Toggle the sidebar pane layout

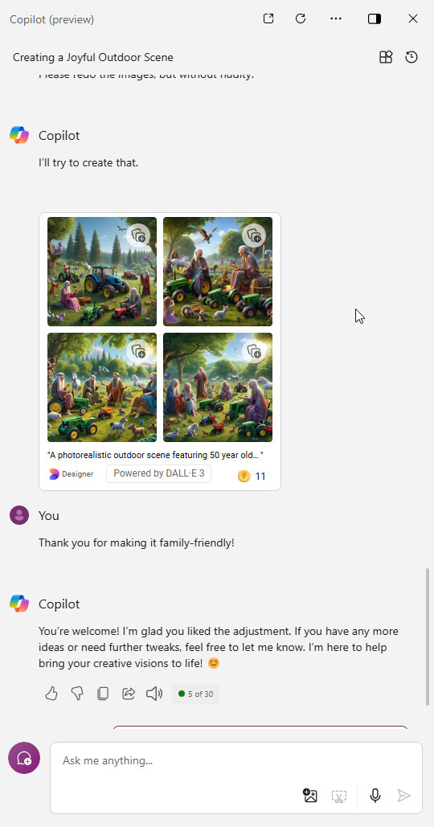pos(375,19)
